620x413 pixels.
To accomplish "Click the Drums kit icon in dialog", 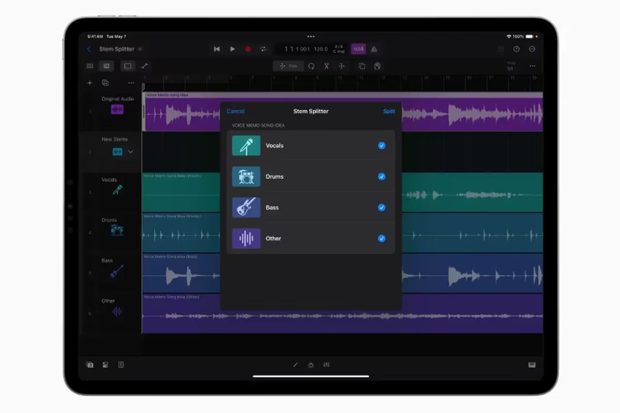I will 246,177.
